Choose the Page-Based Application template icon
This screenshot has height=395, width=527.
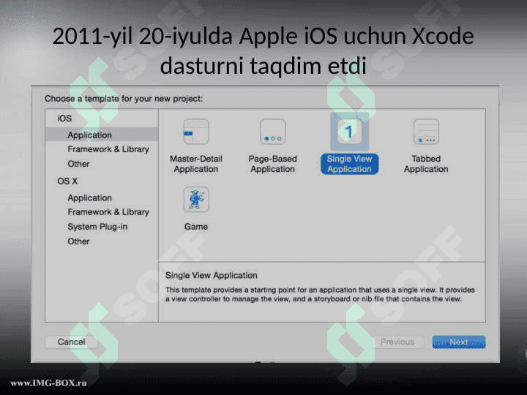[x=272, y=132]
